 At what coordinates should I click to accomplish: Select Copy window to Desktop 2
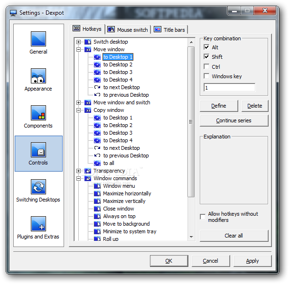[x=118, y=125]
